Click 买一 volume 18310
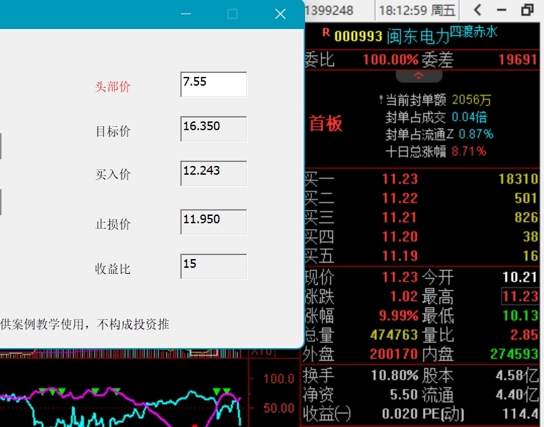 coord(518,179)
